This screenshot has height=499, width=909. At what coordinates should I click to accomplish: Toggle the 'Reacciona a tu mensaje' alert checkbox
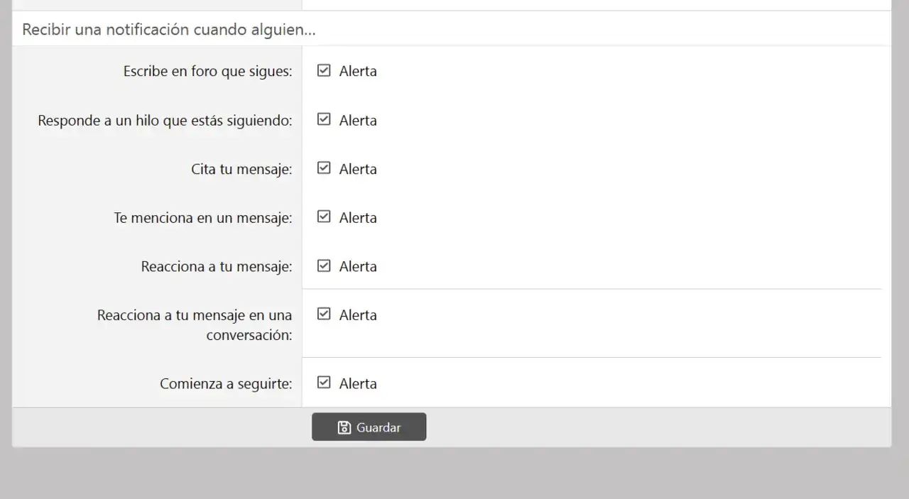[x=324, y=266]
